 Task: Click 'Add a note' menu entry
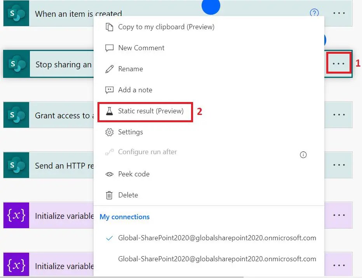[134, 90]
